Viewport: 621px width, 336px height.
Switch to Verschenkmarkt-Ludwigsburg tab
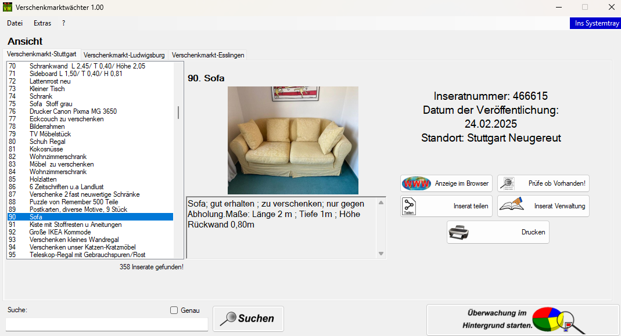(x=124, y=55)
